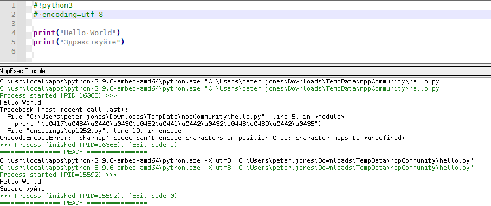The width and height of the screenshot is (491, 206).
Task: Click line number 5 in the gutter
Action: point(13,42)
